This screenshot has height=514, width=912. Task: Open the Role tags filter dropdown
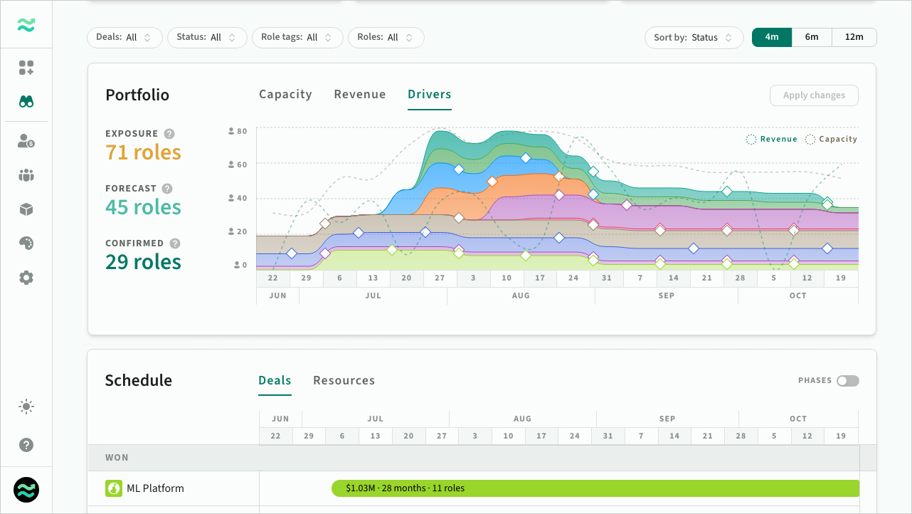[x=297, y=38]
